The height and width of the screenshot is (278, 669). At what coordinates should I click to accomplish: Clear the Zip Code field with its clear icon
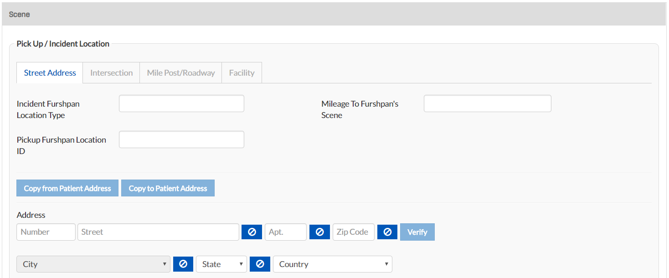(x=387, y=232)
